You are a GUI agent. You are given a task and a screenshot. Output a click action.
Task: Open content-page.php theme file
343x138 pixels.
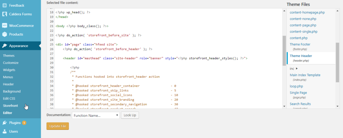(x=303, y=25)
